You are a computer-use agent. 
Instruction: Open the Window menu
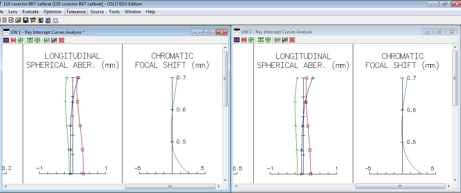point(133,12)
